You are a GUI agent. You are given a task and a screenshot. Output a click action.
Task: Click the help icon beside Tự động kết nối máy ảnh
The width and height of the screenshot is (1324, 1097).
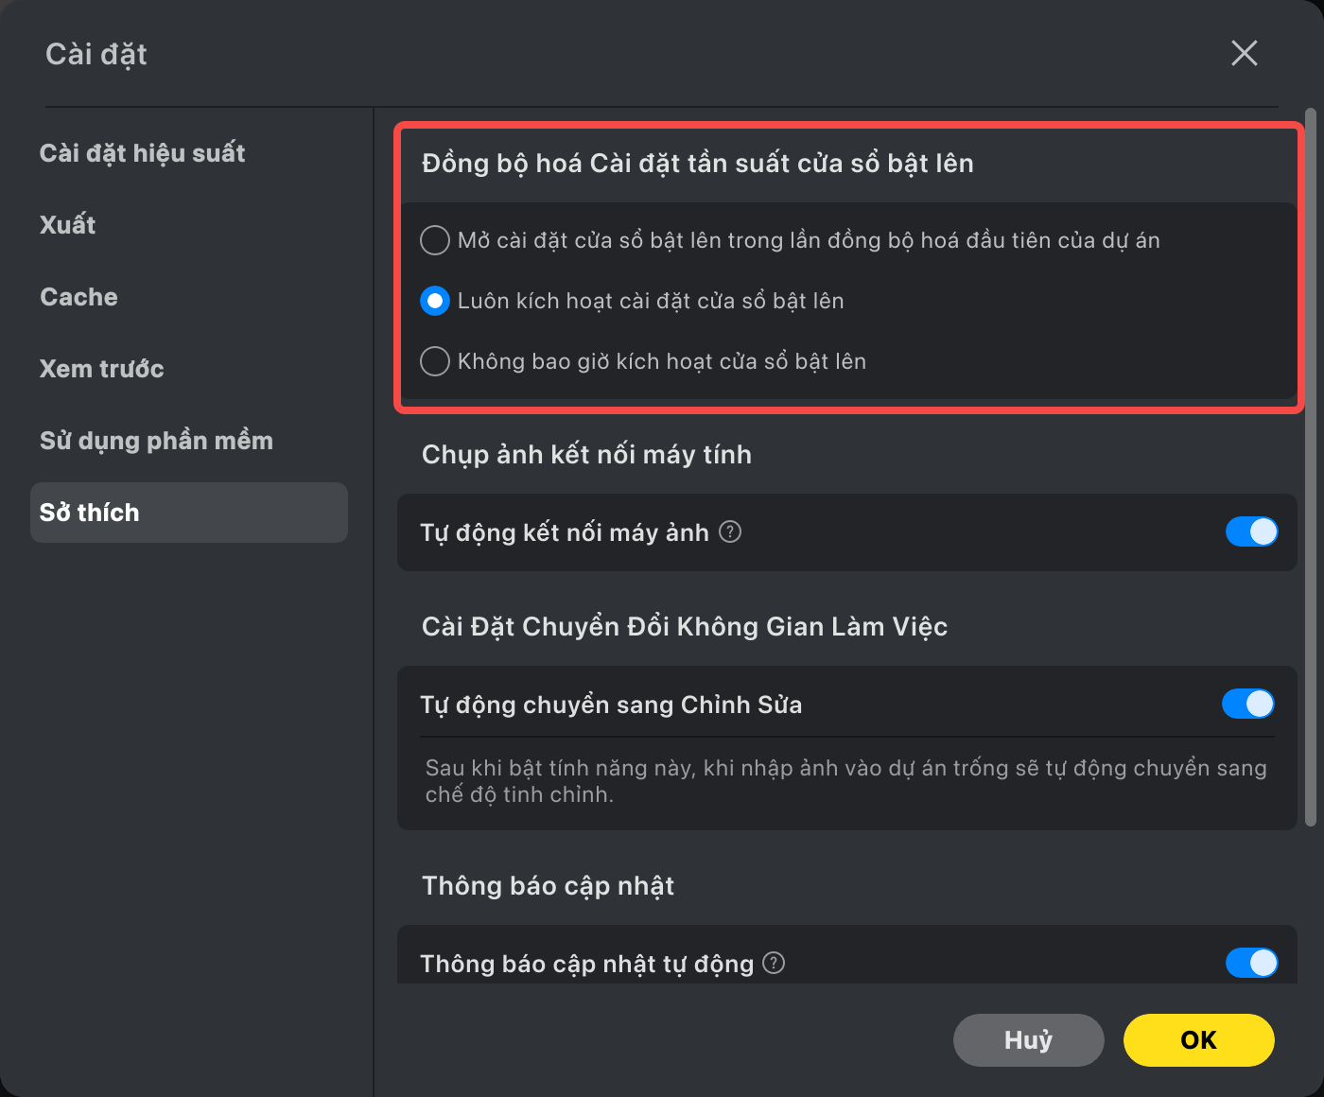click(730, 531)
